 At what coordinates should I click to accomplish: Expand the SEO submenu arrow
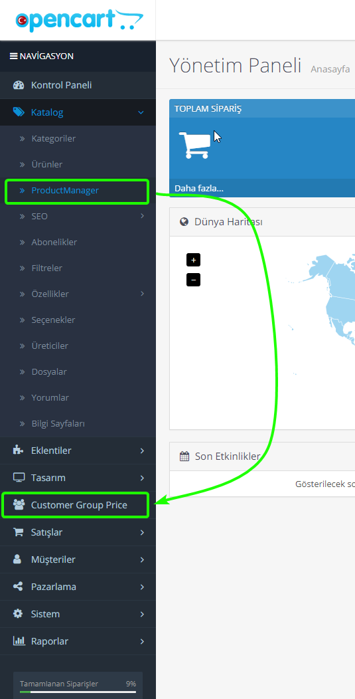143,216
